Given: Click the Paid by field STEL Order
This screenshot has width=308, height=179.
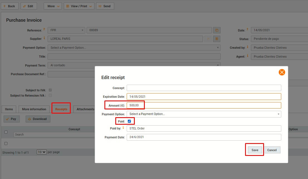Looking at the screenshot, I should coord(204,128).
